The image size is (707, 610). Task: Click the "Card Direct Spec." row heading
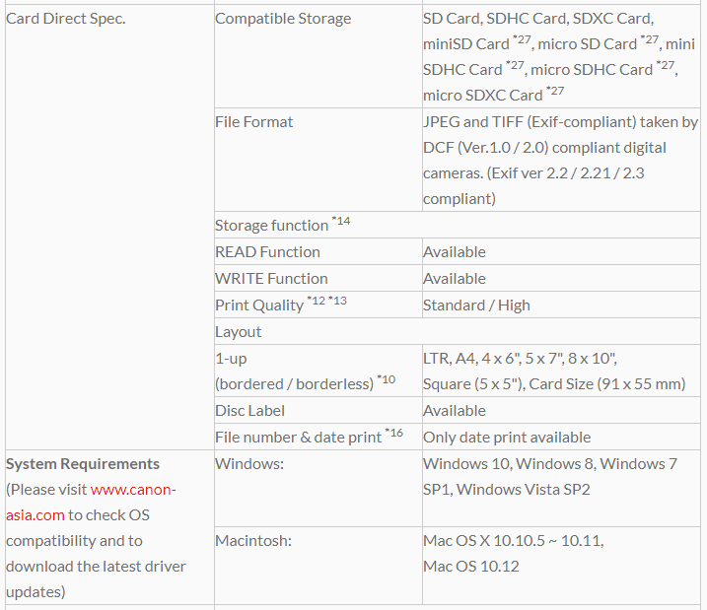[66, 19]
